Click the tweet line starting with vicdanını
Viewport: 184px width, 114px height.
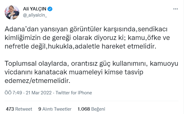(x=74, y=72)
